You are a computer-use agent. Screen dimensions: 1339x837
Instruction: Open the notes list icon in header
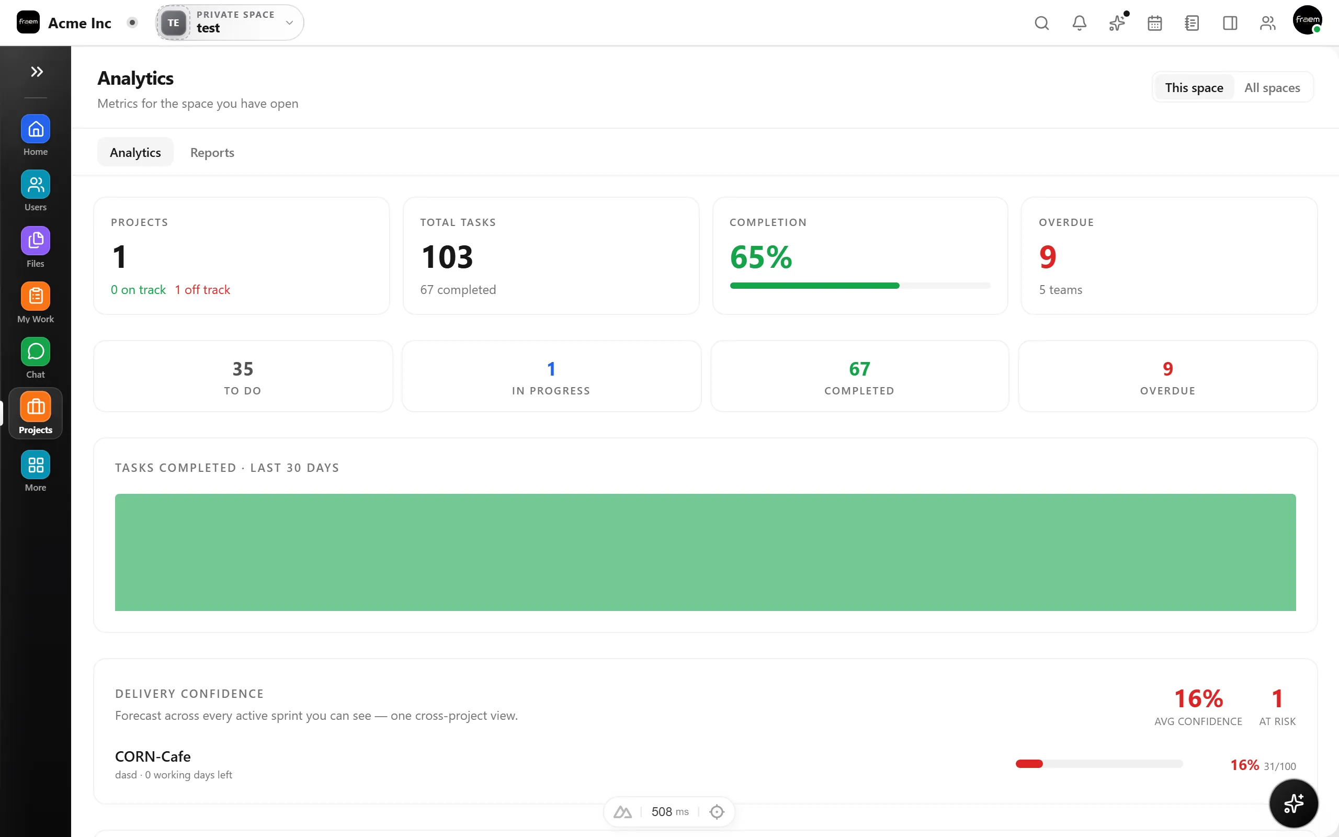tap(1193, 22)
